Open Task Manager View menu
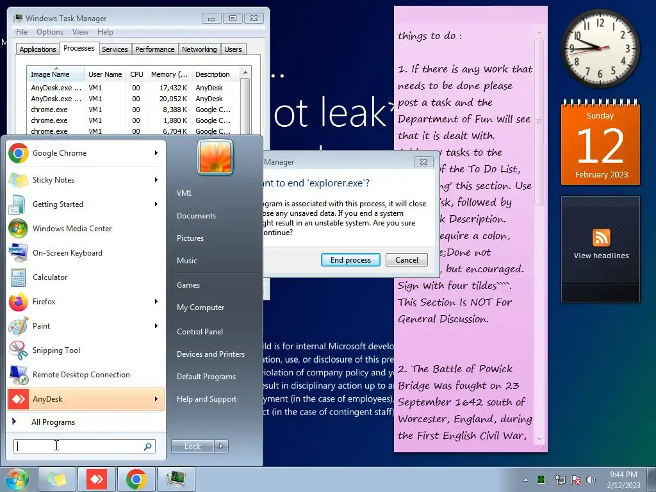This screenshot has height=492, width=656. coord(80,32)
